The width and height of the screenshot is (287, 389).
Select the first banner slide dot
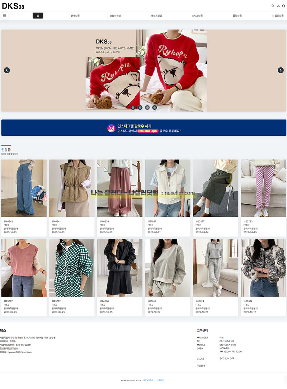point(133,107)
